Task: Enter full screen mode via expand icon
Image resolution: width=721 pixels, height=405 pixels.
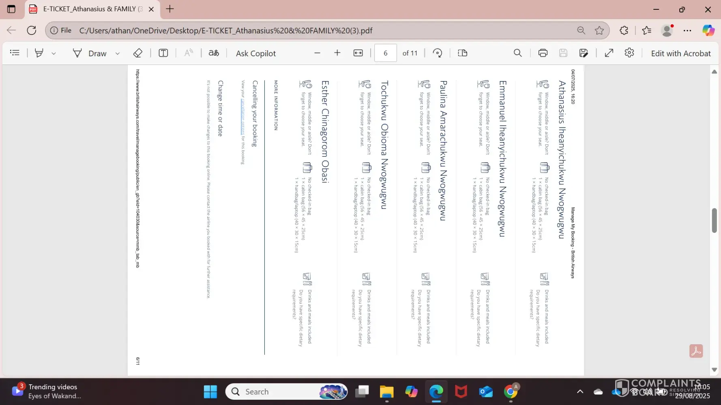Action: point(609,53)
